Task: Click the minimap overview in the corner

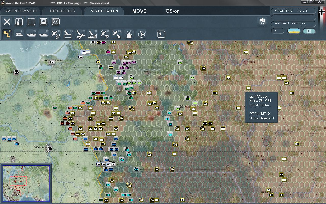Action: (26, 184)
